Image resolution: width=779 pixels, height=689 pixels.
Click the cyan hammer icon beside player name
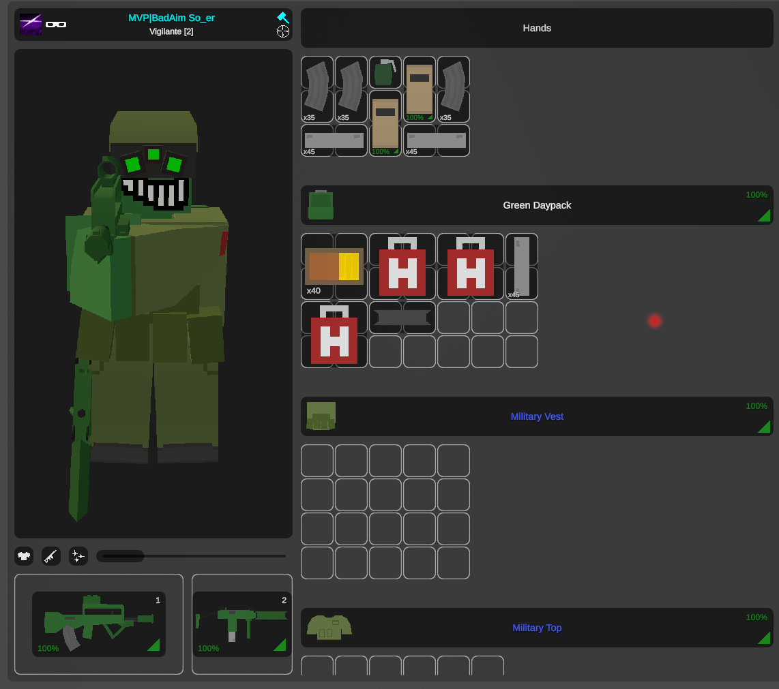[x=282, y=18]
